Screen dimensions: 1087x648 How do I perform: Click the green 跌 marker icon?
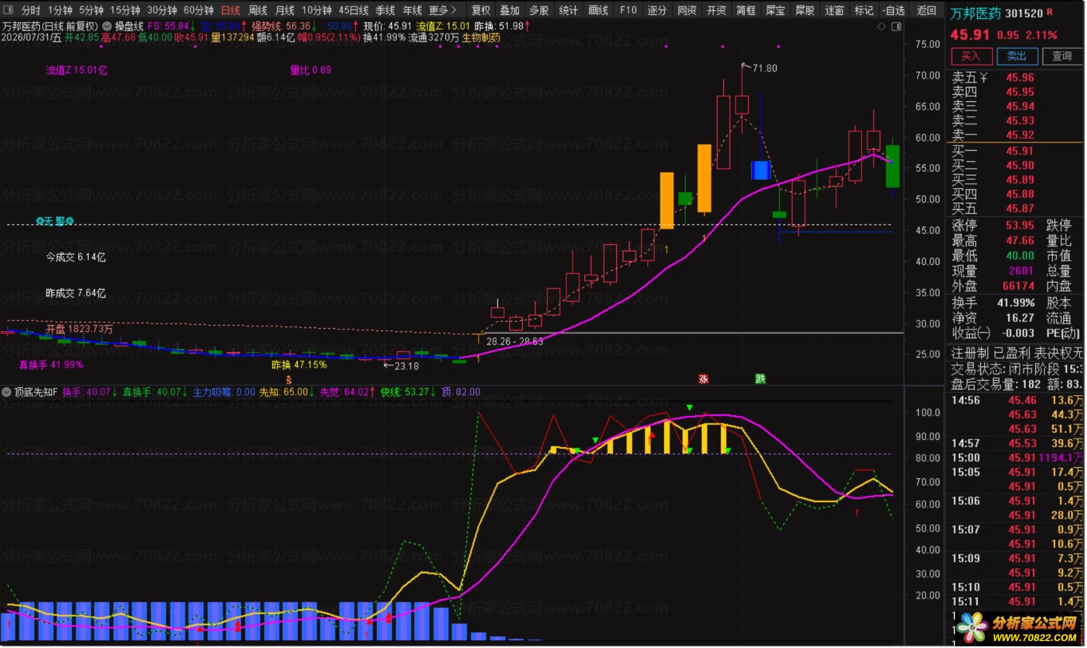[760, 379]
